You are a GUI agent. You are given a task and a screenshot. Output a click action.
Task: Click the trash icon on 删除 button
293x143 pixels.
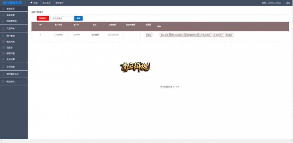[x=227, y=35]
